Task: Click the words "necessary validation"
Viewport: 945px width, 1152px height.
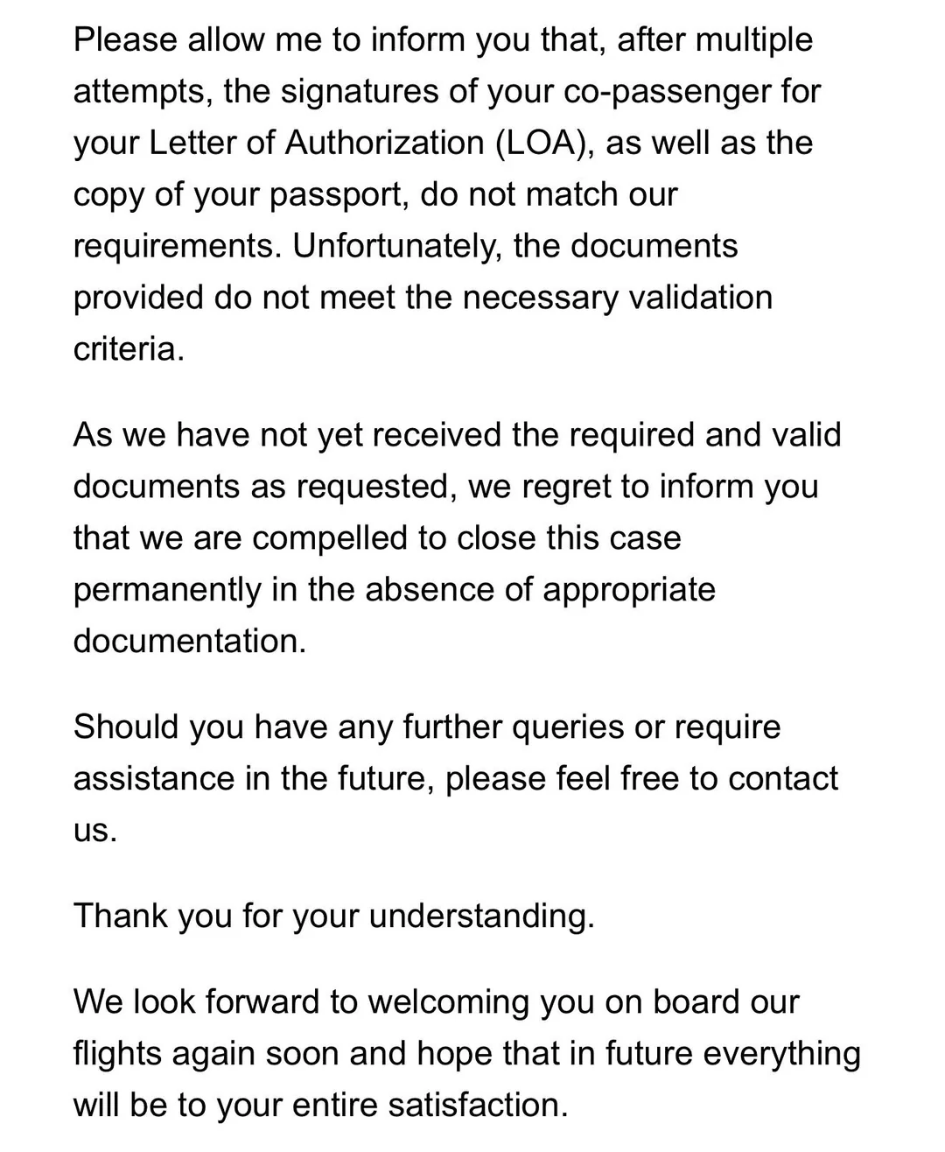Action: [x=618, y=298]
